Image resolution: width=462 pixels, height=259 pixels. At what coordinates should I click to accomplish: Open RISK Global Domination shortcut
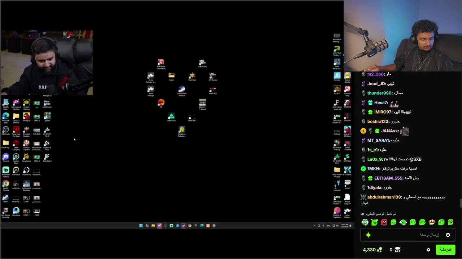click(161, 64)
